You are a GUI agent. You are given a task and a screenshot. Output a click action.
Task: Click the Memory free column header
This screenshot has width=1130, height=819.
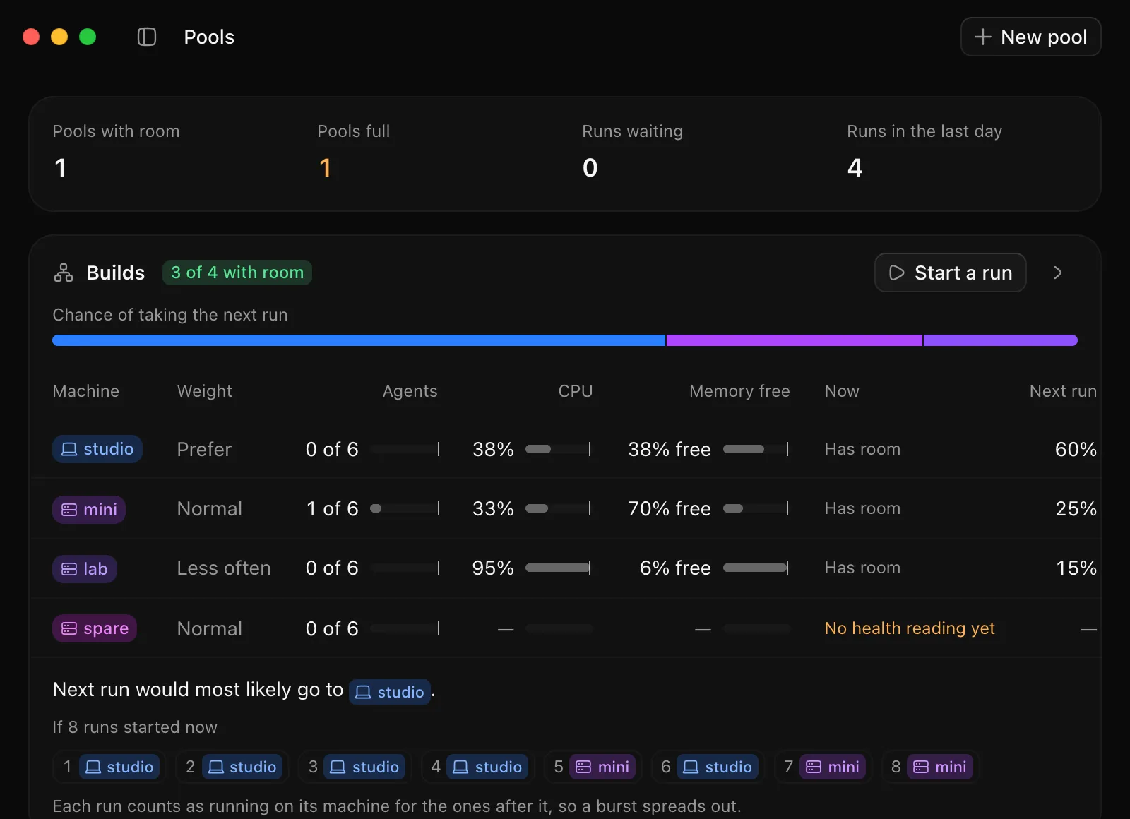[x=739, y=391]
